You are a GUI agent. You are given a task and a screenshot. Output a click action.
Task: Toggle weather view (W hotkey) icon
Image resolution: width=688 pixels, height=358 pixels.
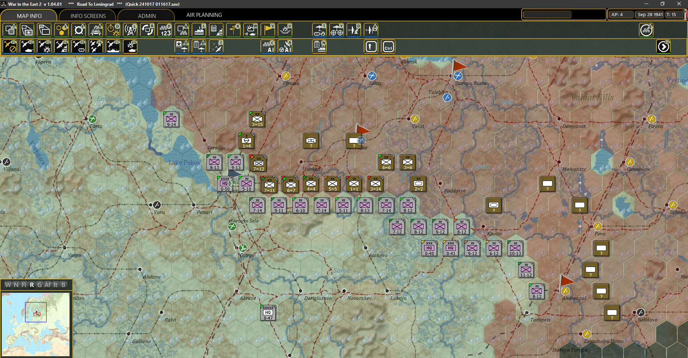click(x=251, y=30)
